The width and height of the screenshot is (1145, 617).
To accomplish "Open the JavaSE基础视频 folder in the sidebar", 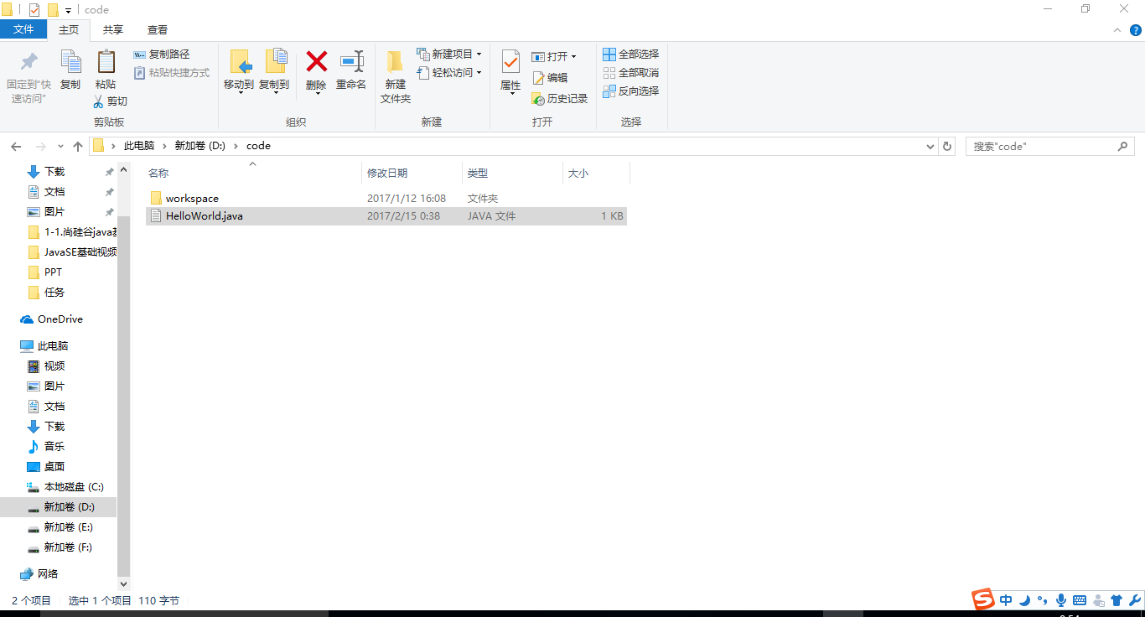I will point(72,252).
